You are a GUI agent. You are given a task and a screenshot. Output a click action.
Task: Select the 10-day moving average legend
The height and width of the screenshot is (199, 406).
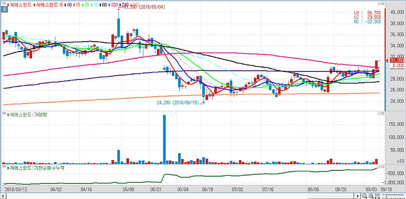coord(68,5)
